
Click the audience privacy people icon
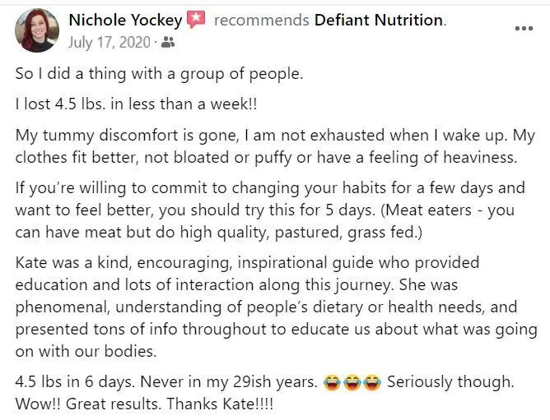(169, 42)
